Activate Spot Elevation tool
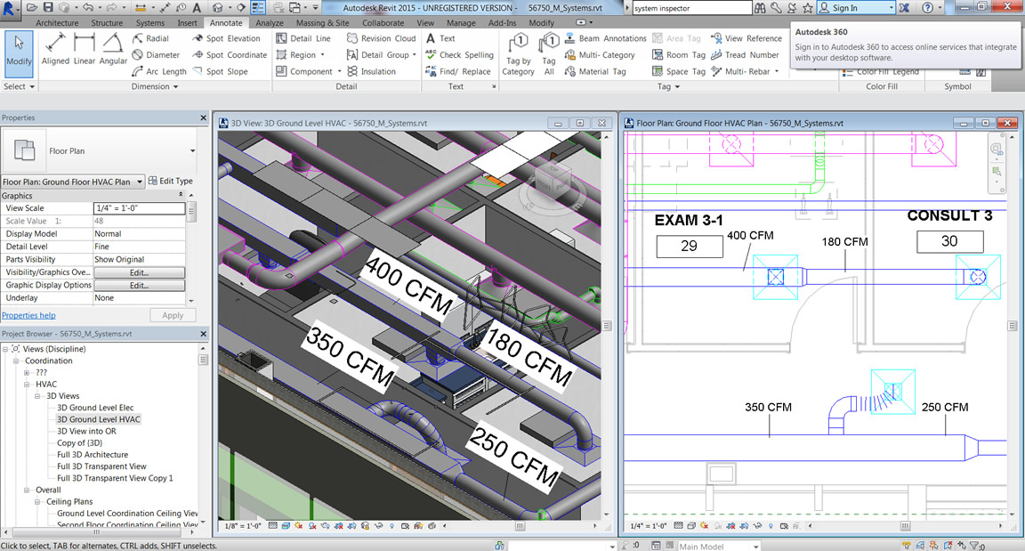The width and height of the screenshot is (1025, 551). tap(226, 38)
